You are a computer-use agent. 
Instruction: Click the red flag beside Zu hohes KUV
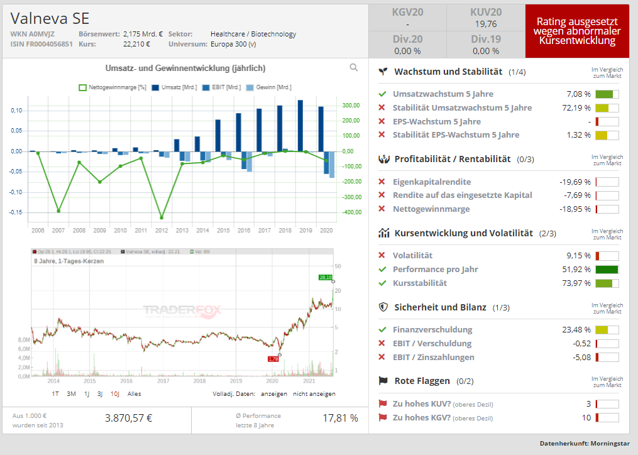click(382, 404)
